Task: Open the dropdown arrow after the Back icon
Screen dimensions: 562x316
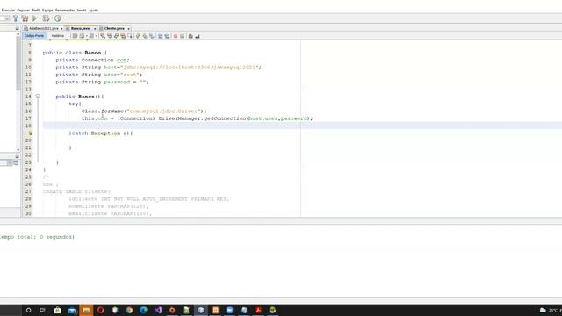Action: pyautogui.click(x=87, y=36)
